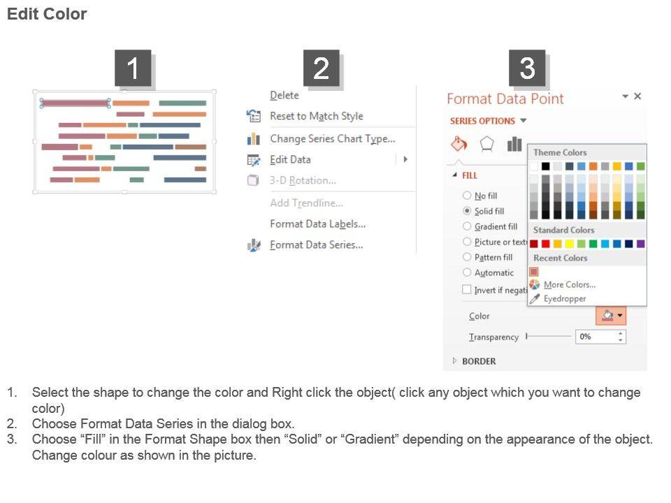671x503 pixels.
Task: Click the Change Series Chart Type icon
Action: pos(254,139)
